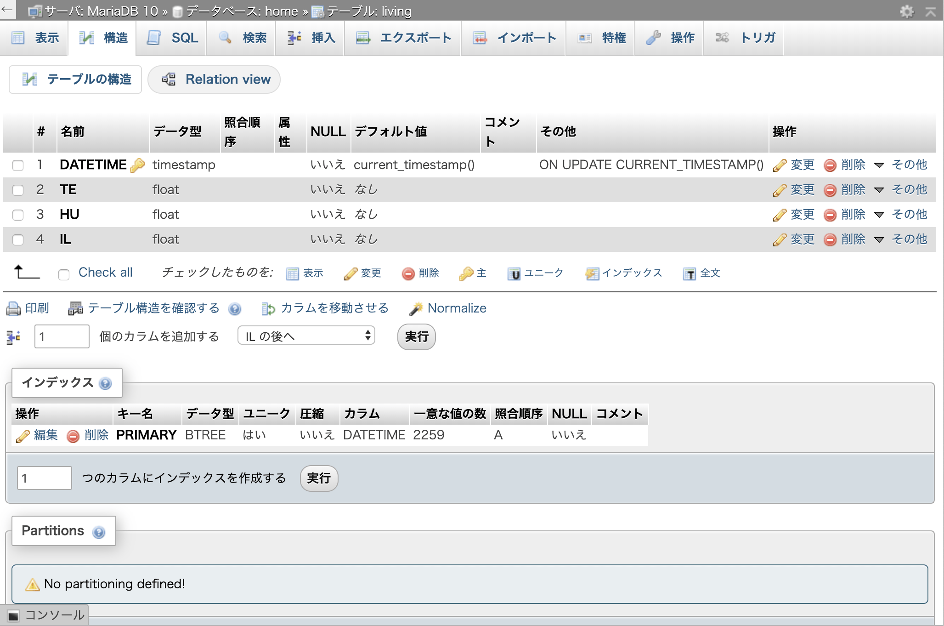Screen dimensions: 944x626
Task: Enable the Check all checkbox
Action: 64,274
